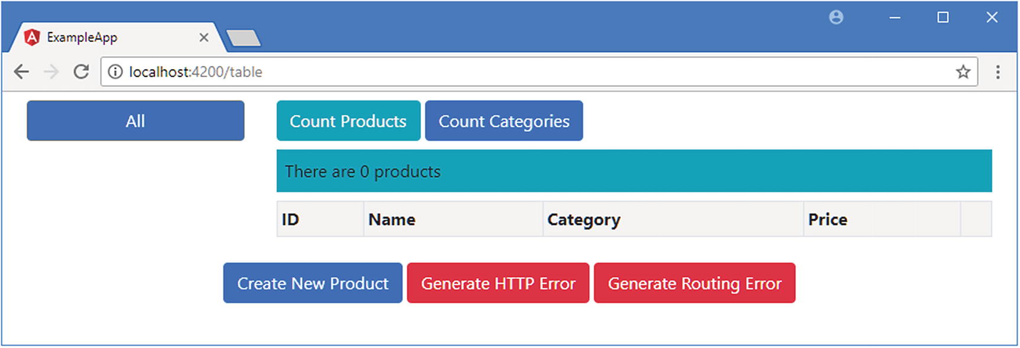Select the ExampleApp tab

[x=106, y=38]
